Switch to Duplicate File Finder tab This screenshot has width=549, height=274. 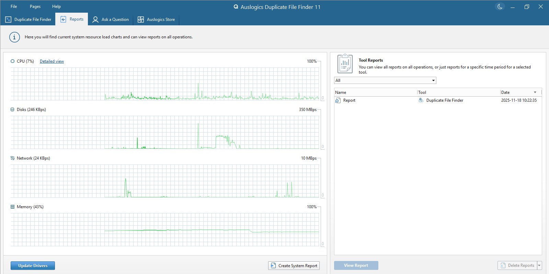point(28,20)
